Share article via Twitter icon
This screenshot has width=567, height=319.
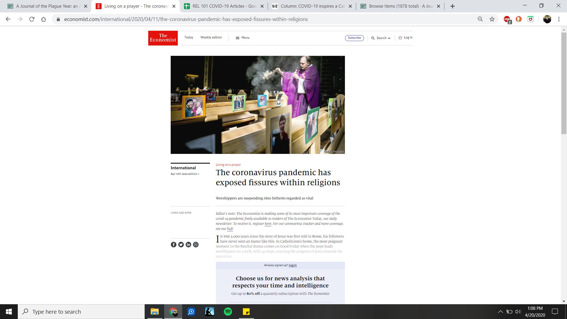[181, 245]
